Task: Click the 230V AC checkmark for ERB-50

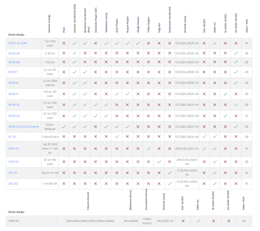Action: tap(198, 221)
